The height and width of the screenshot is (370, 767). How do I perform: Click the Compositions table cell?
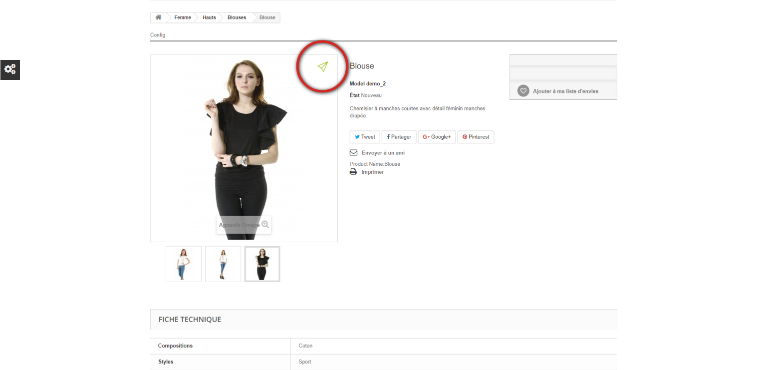(x=220, y=346)
